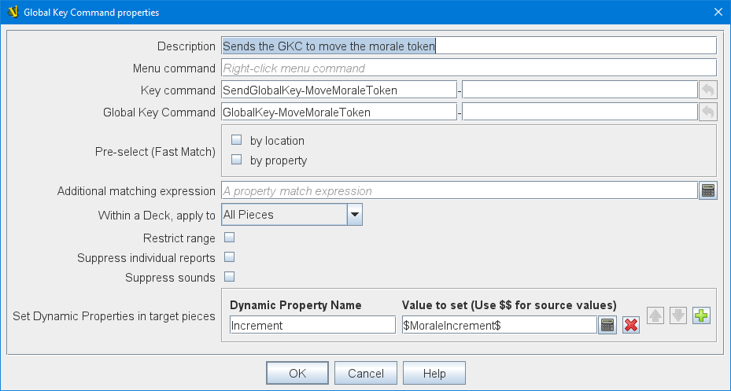The width and height of the screenshot is (731, 391).
Task: Expand the All Pieces dropdown
Action: (x=354, y=214)
